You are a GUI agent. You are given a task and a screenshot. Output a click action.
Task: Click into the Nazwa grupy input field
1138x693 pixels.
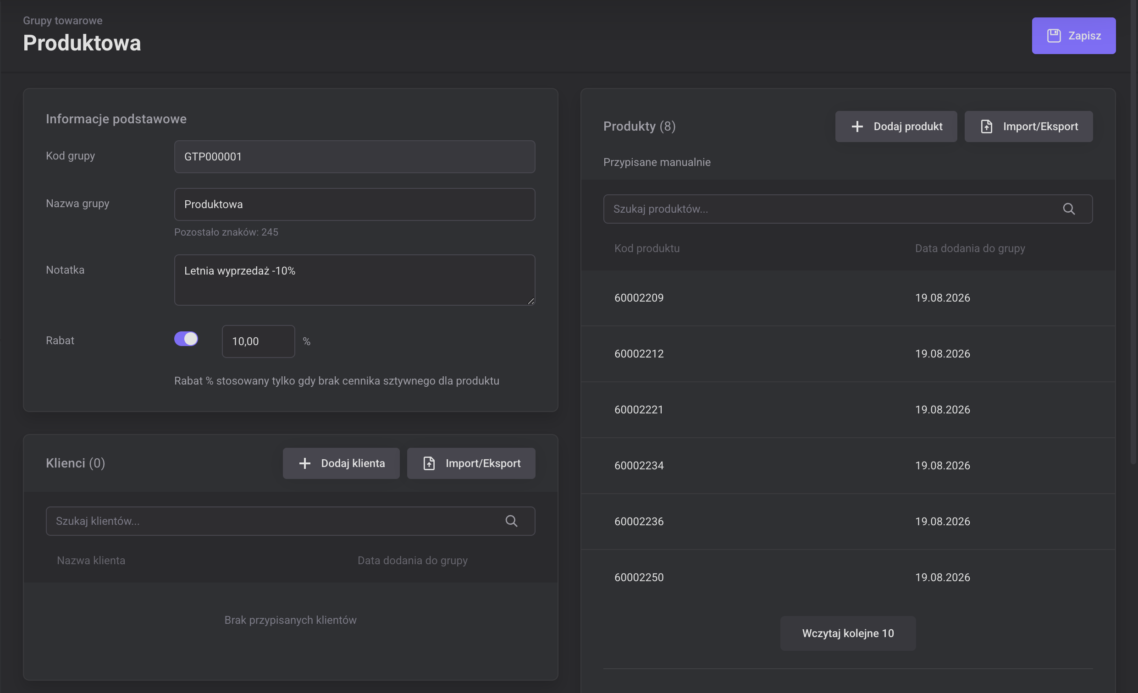(354, 204)
